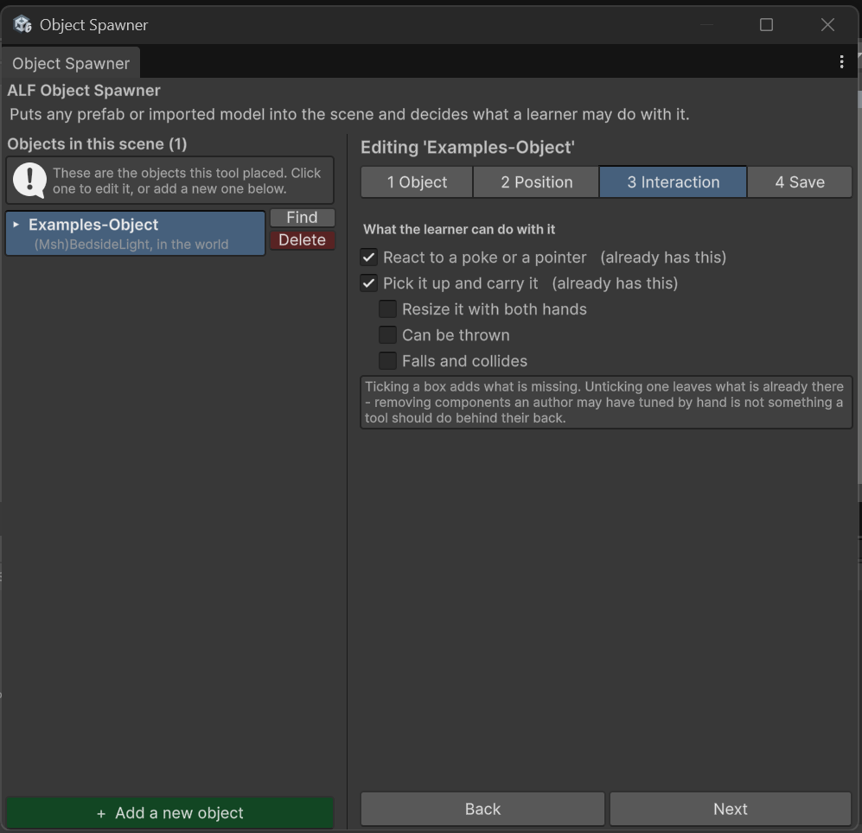This screenshot has width=862, height=833.
Task: Select the '3 Interaction' step tab
Action: 673,181
